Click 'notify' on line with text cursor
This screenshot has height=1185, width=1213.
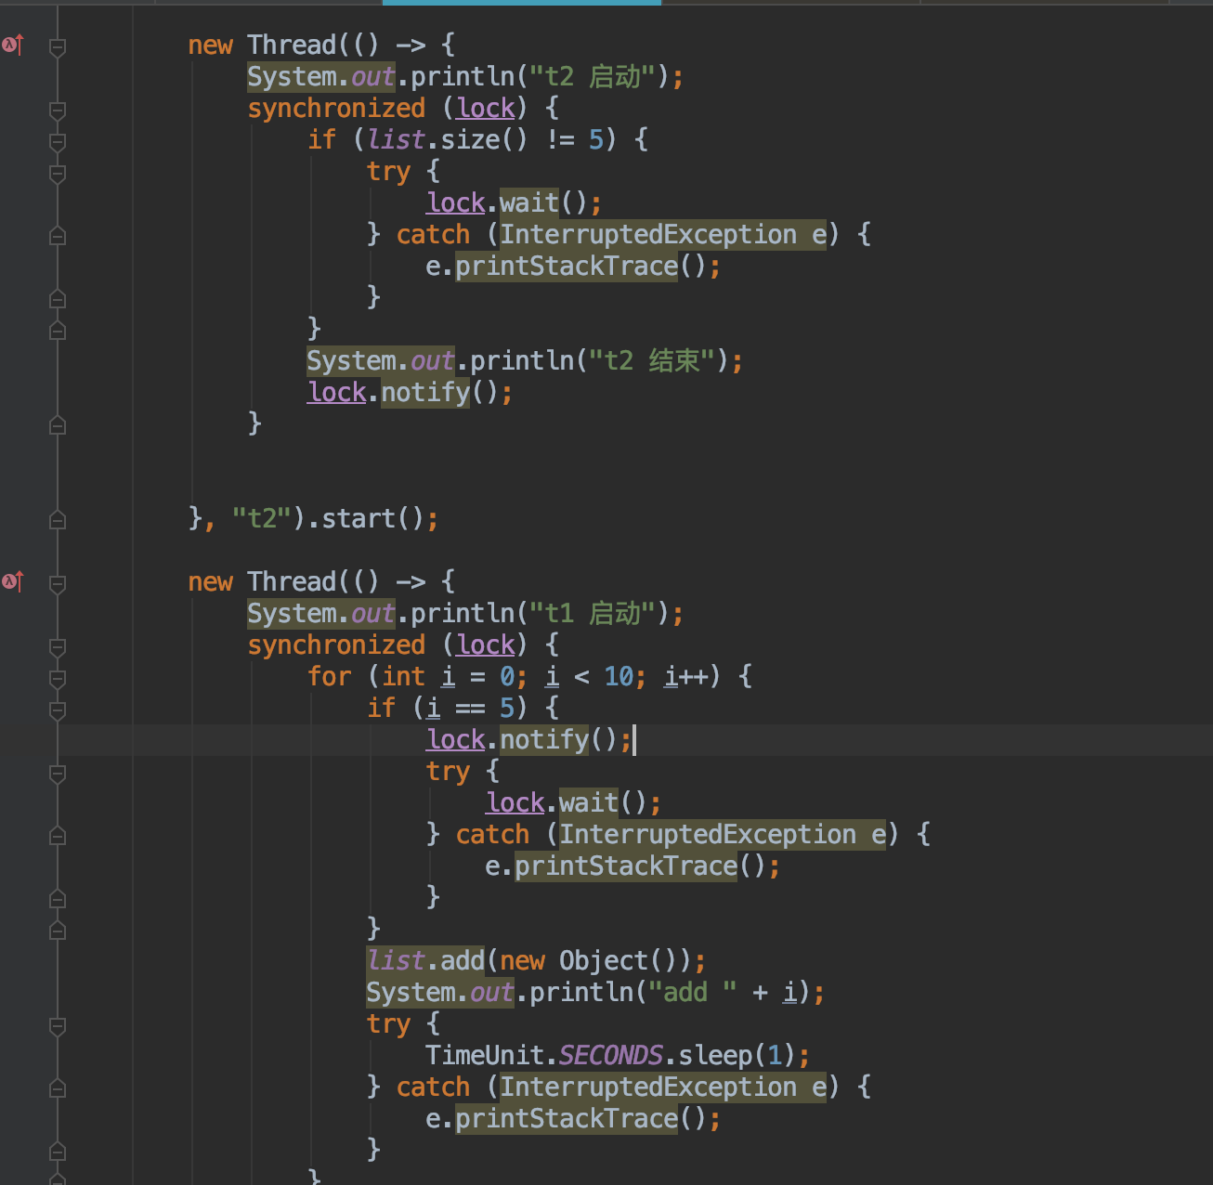[x=544, y=739]
